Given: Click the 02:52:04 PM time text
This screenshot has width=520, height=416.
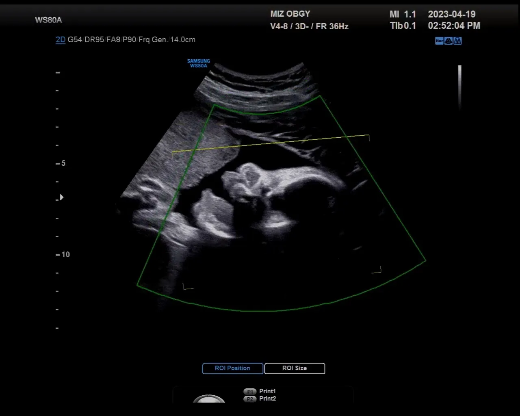Looking at the screenshot, I should 454,26.
